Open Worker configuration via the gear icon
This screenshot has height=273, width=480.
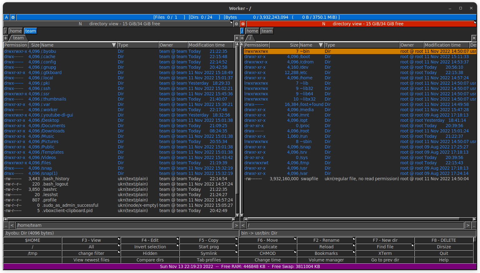12,17
